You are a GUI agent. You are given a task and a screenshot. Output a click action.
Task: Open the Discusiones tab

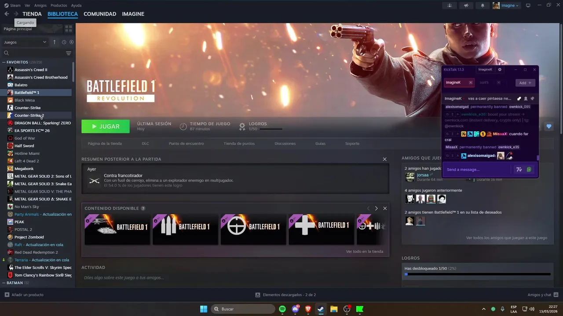click(285, 144)
